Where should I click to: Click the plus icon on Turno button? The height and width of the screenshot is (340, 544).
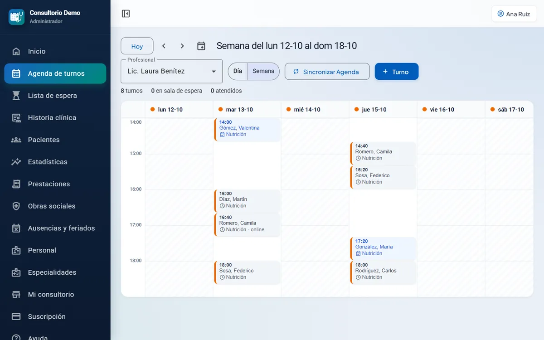pyautogui.click(x=385, y=72)
